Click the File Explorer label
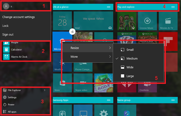 (14, 90)
